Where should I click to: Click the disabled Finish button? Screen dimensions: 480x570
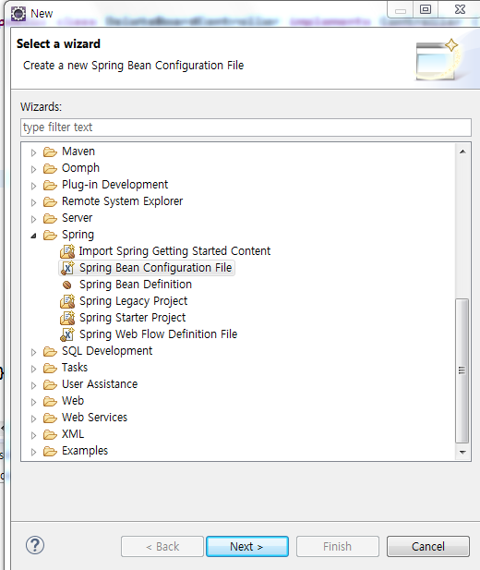[338, 546]
